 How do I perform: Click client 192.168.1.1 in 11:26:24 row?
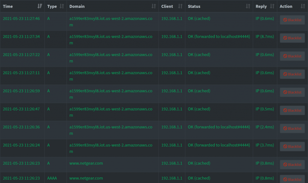pyautogui.click(x=172, y=145)
